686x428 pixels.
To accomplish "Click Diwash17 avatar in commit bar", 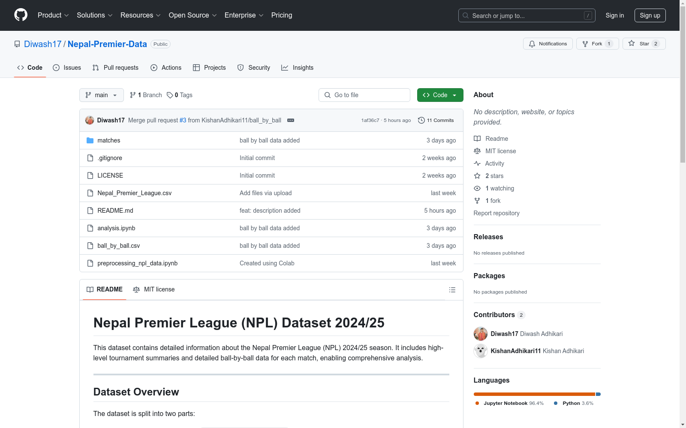I will (x=90, y=120).
